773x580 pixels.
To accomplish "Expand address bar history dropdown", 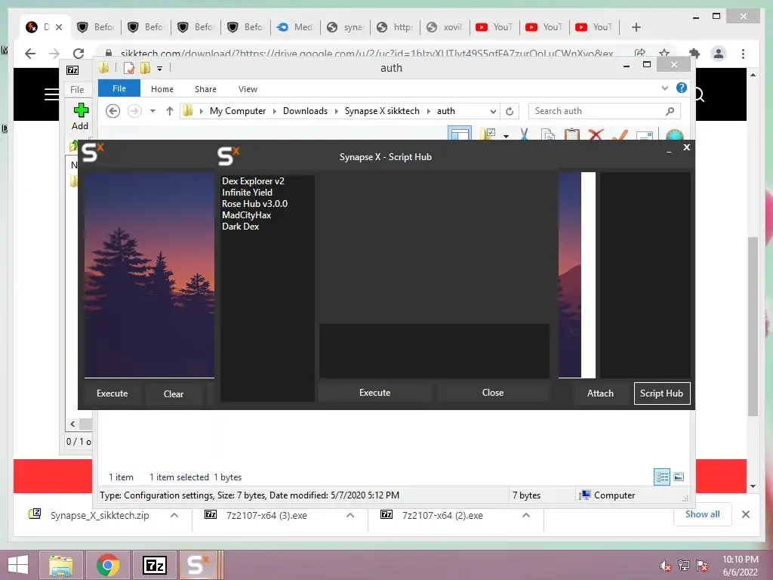I will [x=493, y=112].
